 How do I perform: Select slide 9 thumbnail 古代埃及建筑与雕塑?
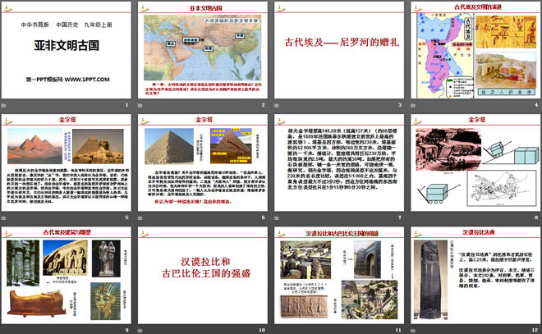(x=66, y=275)
